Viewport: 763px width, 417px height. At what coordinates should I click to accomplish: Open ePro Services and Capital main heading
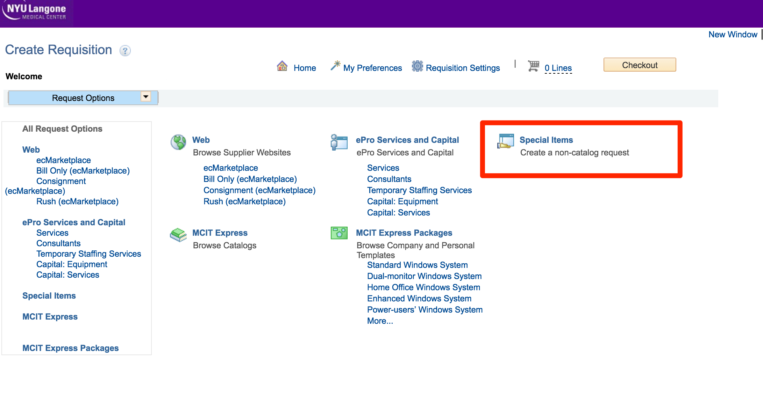click(407, 140)
